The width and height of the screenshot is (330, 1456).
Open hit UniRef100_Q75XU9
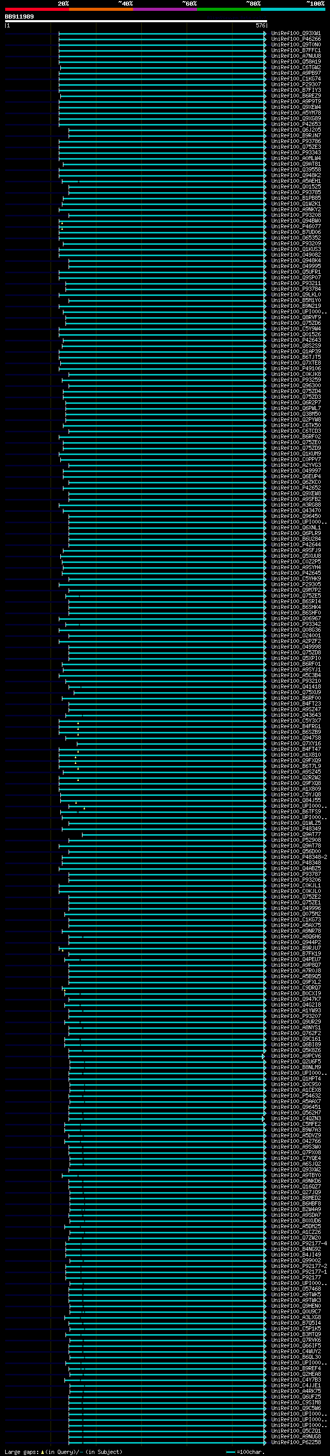(296, 693)
